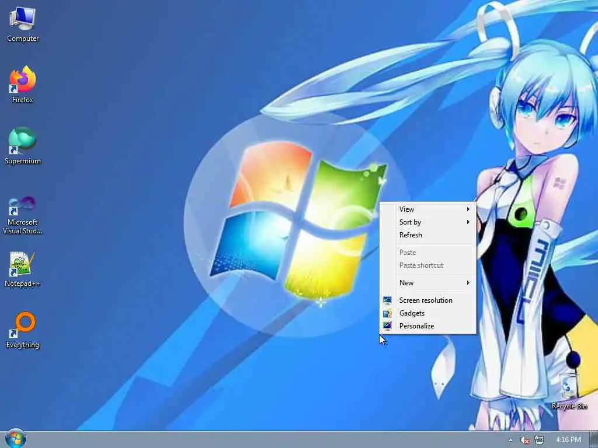Choose Personalize in the context menu
598x448 pixels.
(428, 326)
